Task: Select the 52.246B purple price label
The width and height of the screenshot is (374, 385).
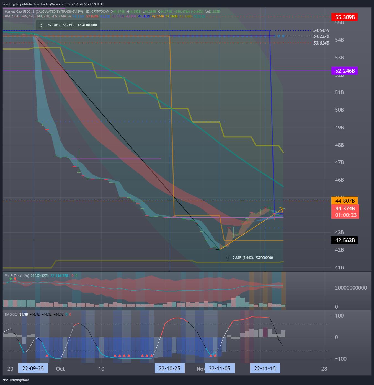Action: [345, 71]
